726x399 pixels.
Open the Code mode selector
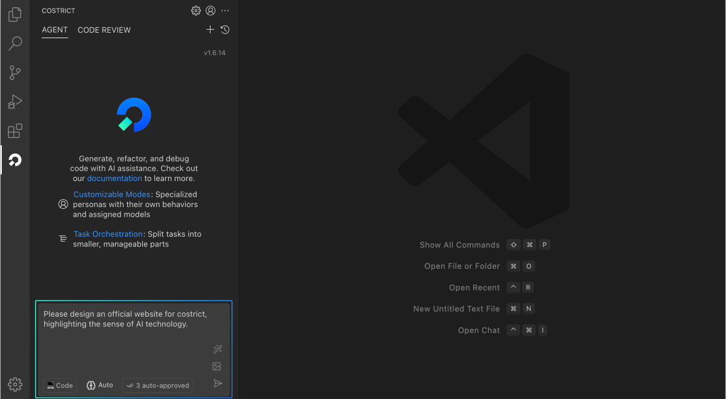[x=60, y=385]
